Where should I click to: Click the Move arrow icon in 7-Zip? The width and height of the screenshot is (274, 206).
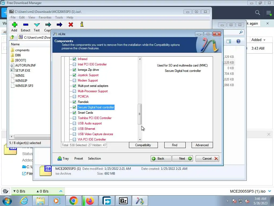59,24
